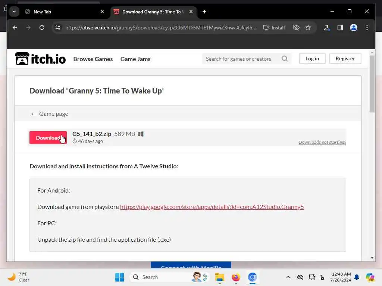
Task: Click the Log in button
Action: tap(312, 58)
